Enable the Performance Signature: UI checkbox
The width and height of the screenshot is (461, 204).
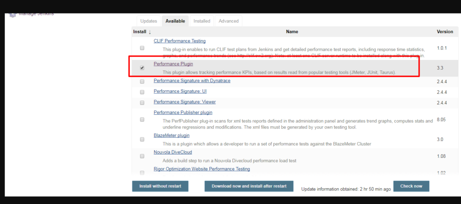[x=142, y=92]
